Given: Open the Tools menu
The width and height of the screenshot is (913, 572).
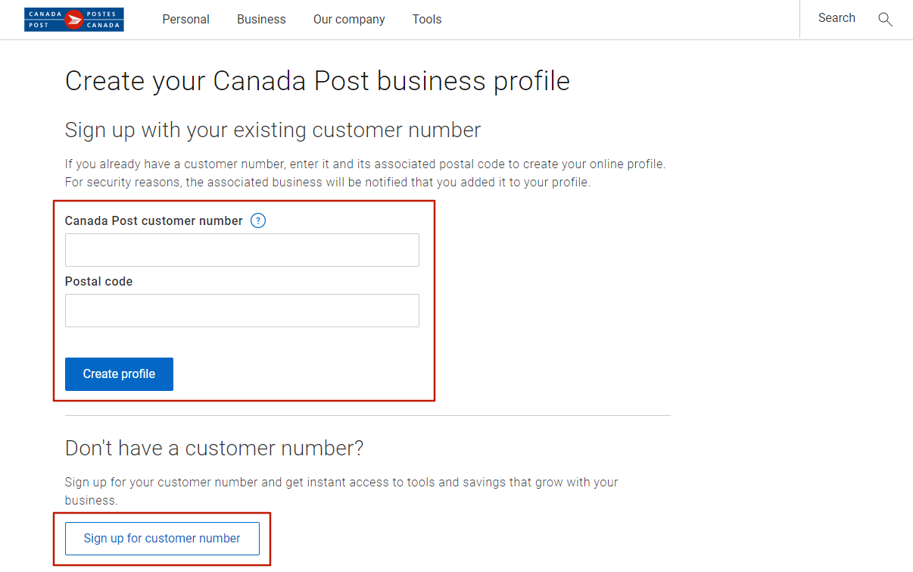Looking at the screenshot, I should pyautogui.click(x=427, y=20).
